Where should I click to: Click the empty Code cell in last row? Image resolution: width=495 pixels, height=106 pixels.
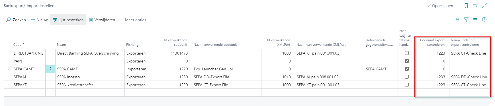coord(28,93)
